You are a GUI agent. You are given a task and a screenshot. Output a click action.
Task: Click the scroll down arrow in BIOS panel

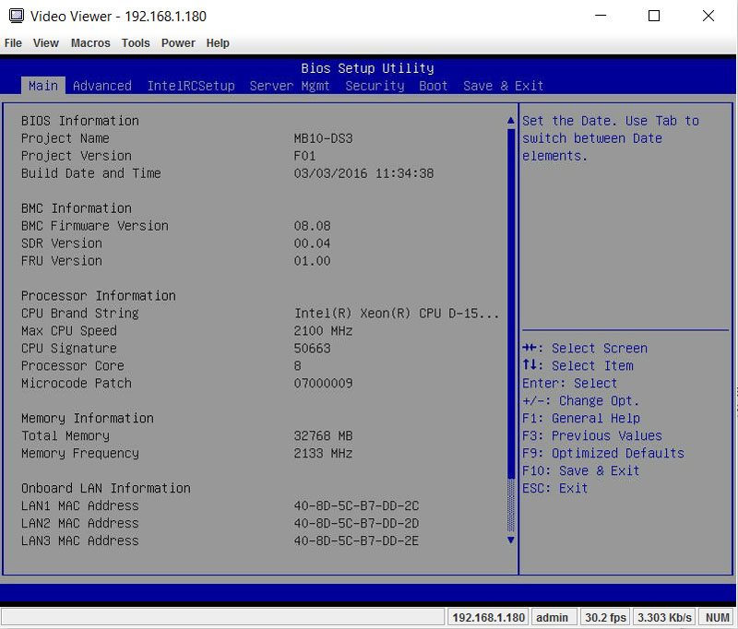point(511,540)
